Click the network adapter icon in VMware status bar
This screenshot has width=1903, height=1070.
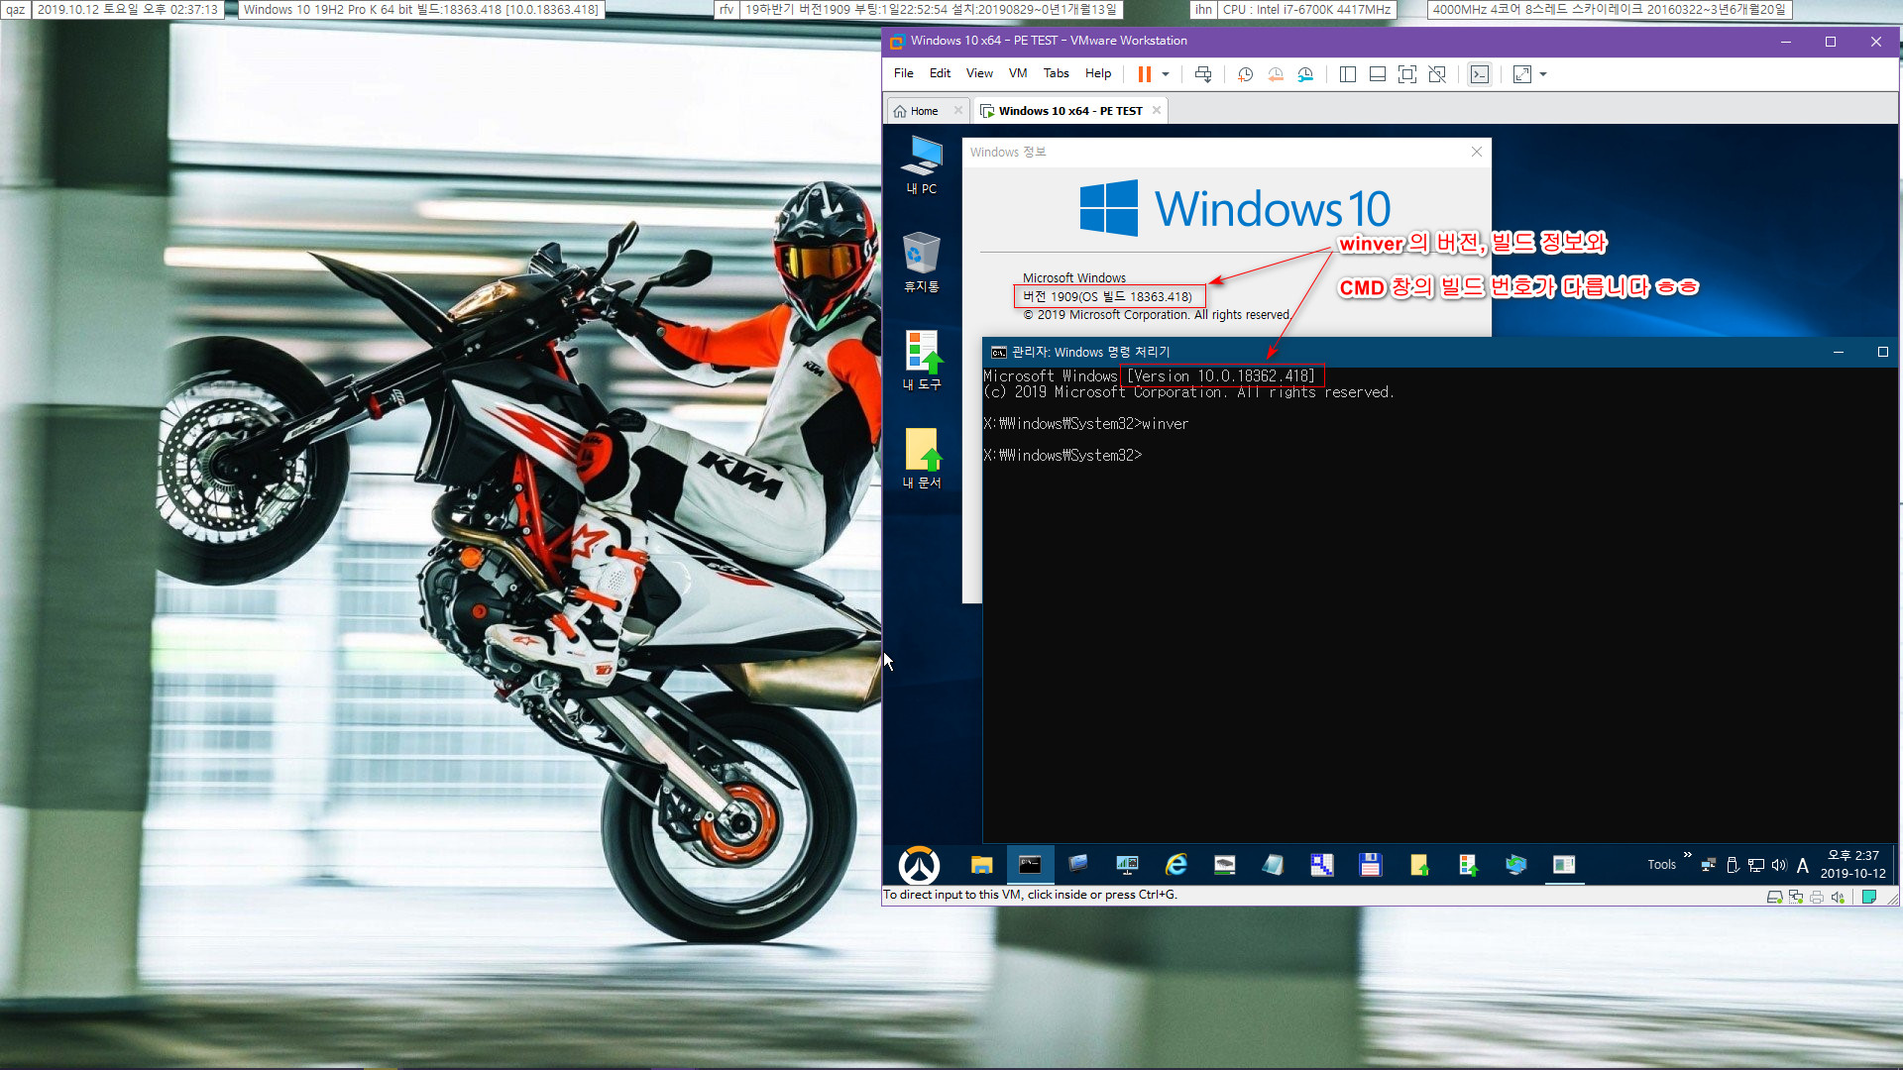pyautogui.click(x=1795, y=897)
